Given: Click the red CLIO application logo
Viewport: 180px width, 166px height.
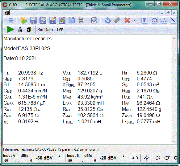Looking at the screenshot, I should (5, 5).
